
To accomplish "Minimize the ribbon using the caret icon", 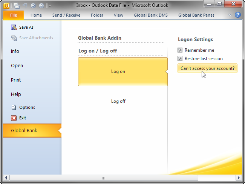I will pos(230,15).
